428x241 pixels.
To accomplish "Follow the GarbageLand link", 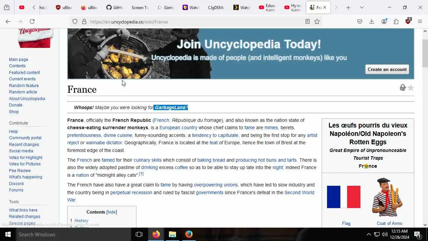I will (170, 107).
